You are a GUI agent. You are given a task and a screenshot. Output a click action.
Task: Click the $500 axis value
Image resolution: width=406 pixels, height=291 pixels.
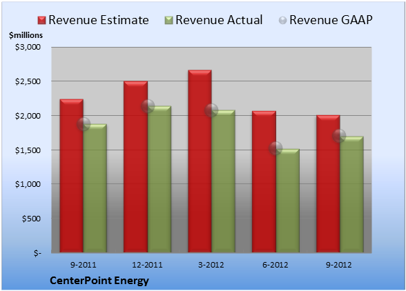(x=31, y=219)
